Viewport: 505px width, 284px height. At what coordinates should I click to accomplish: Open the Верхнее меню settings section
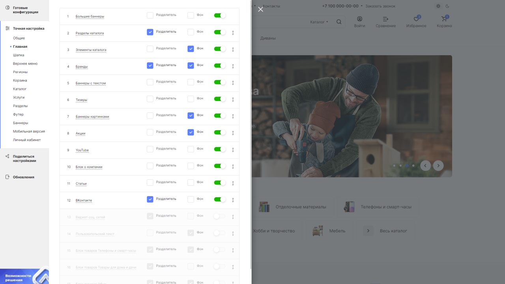pyautogui.click(x=25, y=64)
